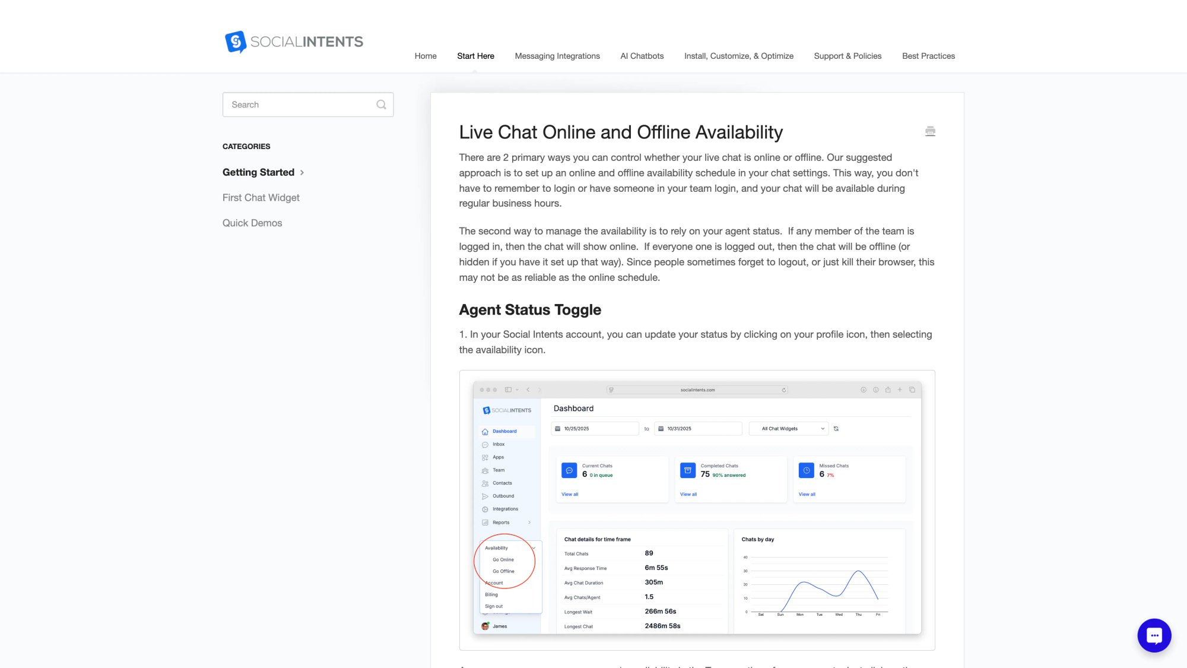Image resolution: width=1187 pixels, height=668 pixels.
Task: Open the AI Chatbots nav tab
Action: click(x=642, y=56)
